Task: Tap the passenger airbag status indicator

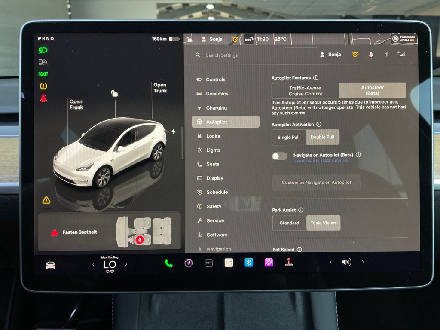Action: 404,38
